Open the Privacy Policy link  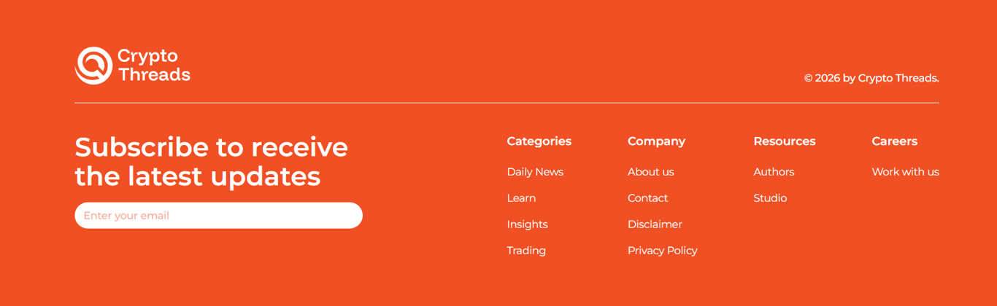(x=662, y=251)
